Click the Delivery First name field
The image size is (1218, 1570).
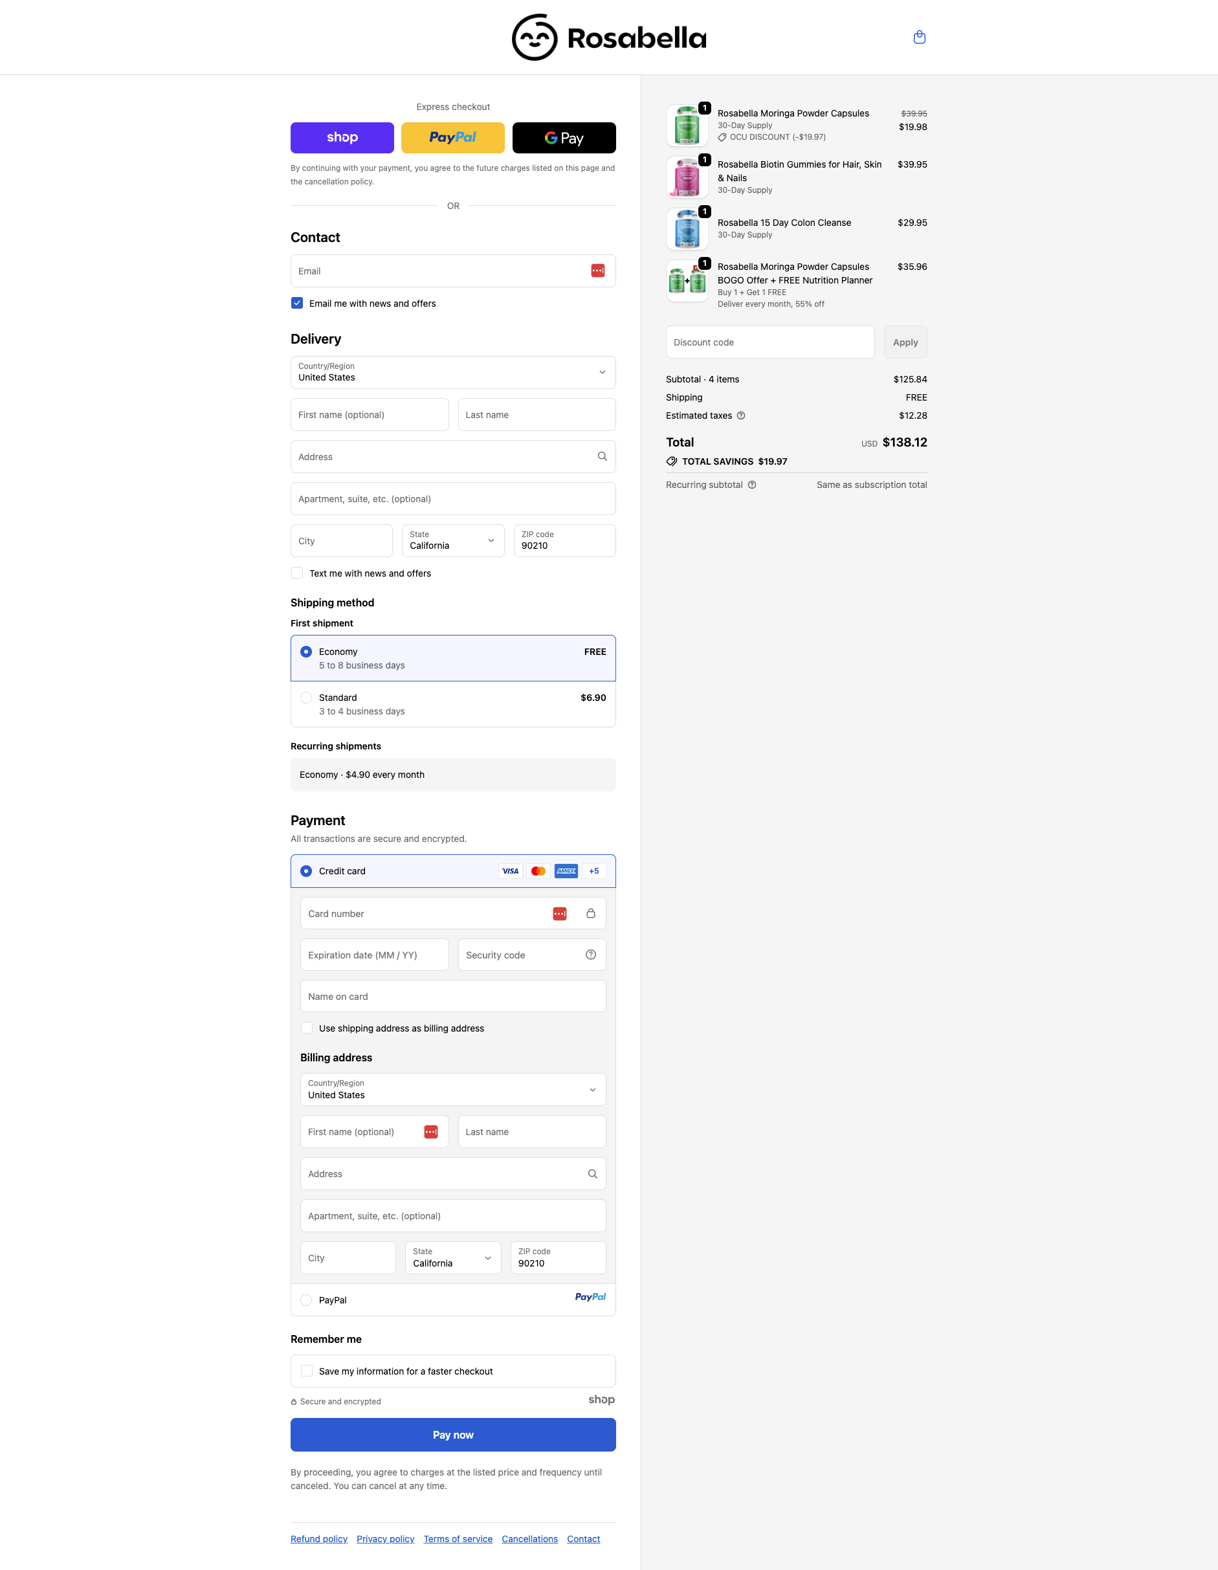(x=370, y=415)
